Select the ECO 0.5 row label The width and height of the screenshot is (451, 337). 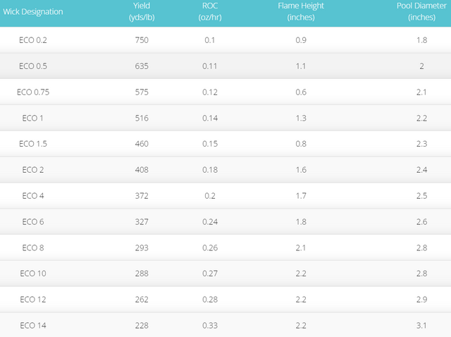coord(33,66)
